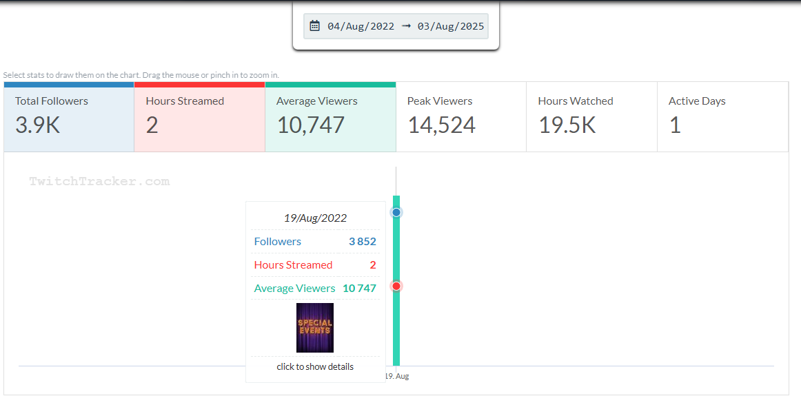Click the 14,524 peak viewers value

441,125
